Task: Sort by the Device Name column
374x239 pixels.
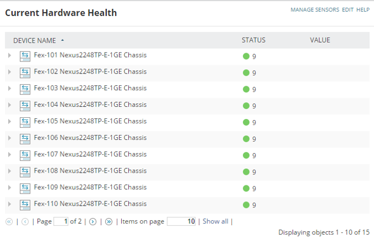Action: coord(35,40)
